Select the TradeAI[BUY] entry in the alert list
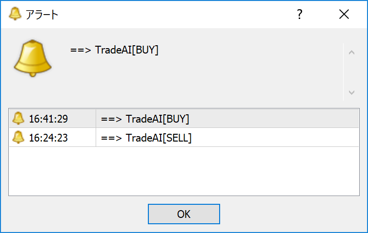The height and width of the screenshot is (233, 368). (x=145, y=119)
